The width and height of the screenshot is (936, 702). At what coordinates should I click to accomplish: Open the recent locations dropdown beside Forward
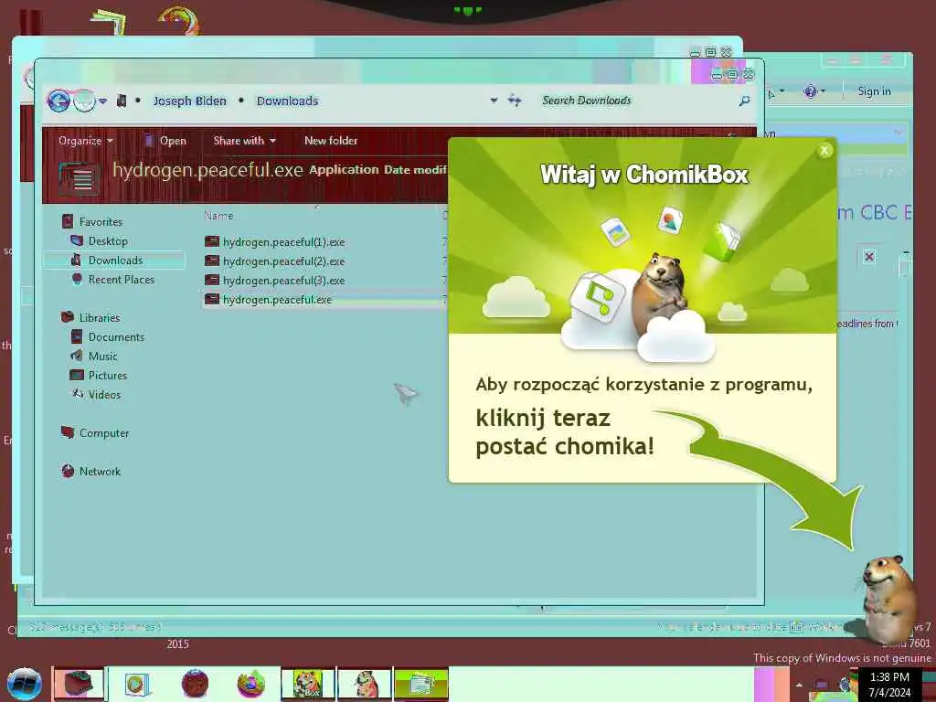point(102,101)
